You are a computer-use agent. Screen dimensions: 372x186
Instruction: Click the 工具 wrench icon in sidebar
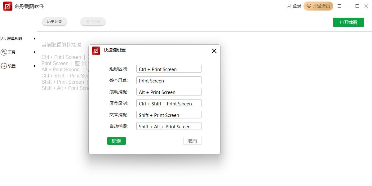click(x=3, y=52)
